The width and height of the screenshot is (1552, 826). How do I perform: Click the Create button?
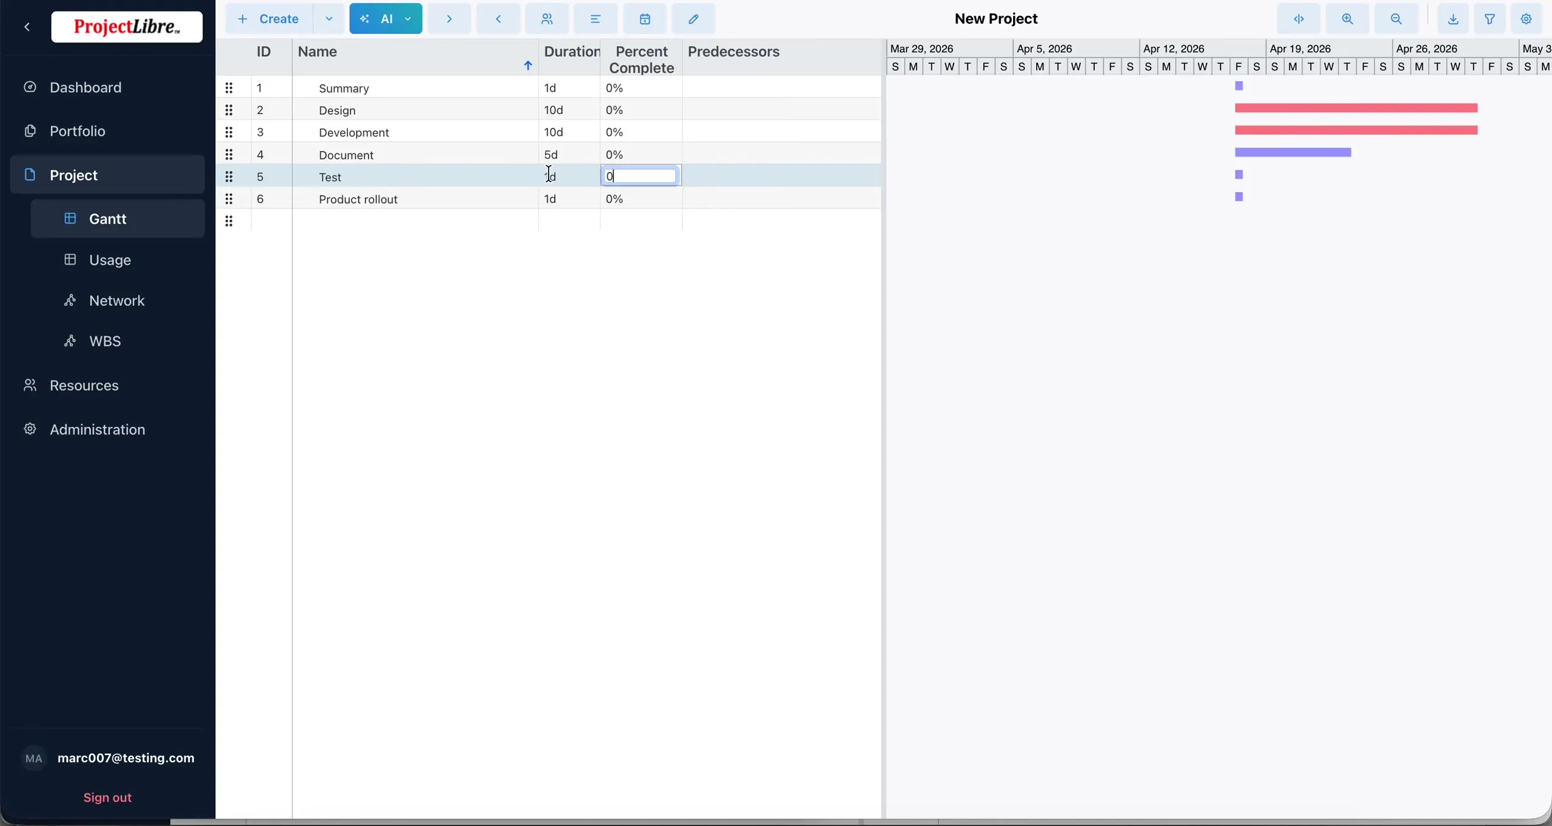[x=269, y=19]
